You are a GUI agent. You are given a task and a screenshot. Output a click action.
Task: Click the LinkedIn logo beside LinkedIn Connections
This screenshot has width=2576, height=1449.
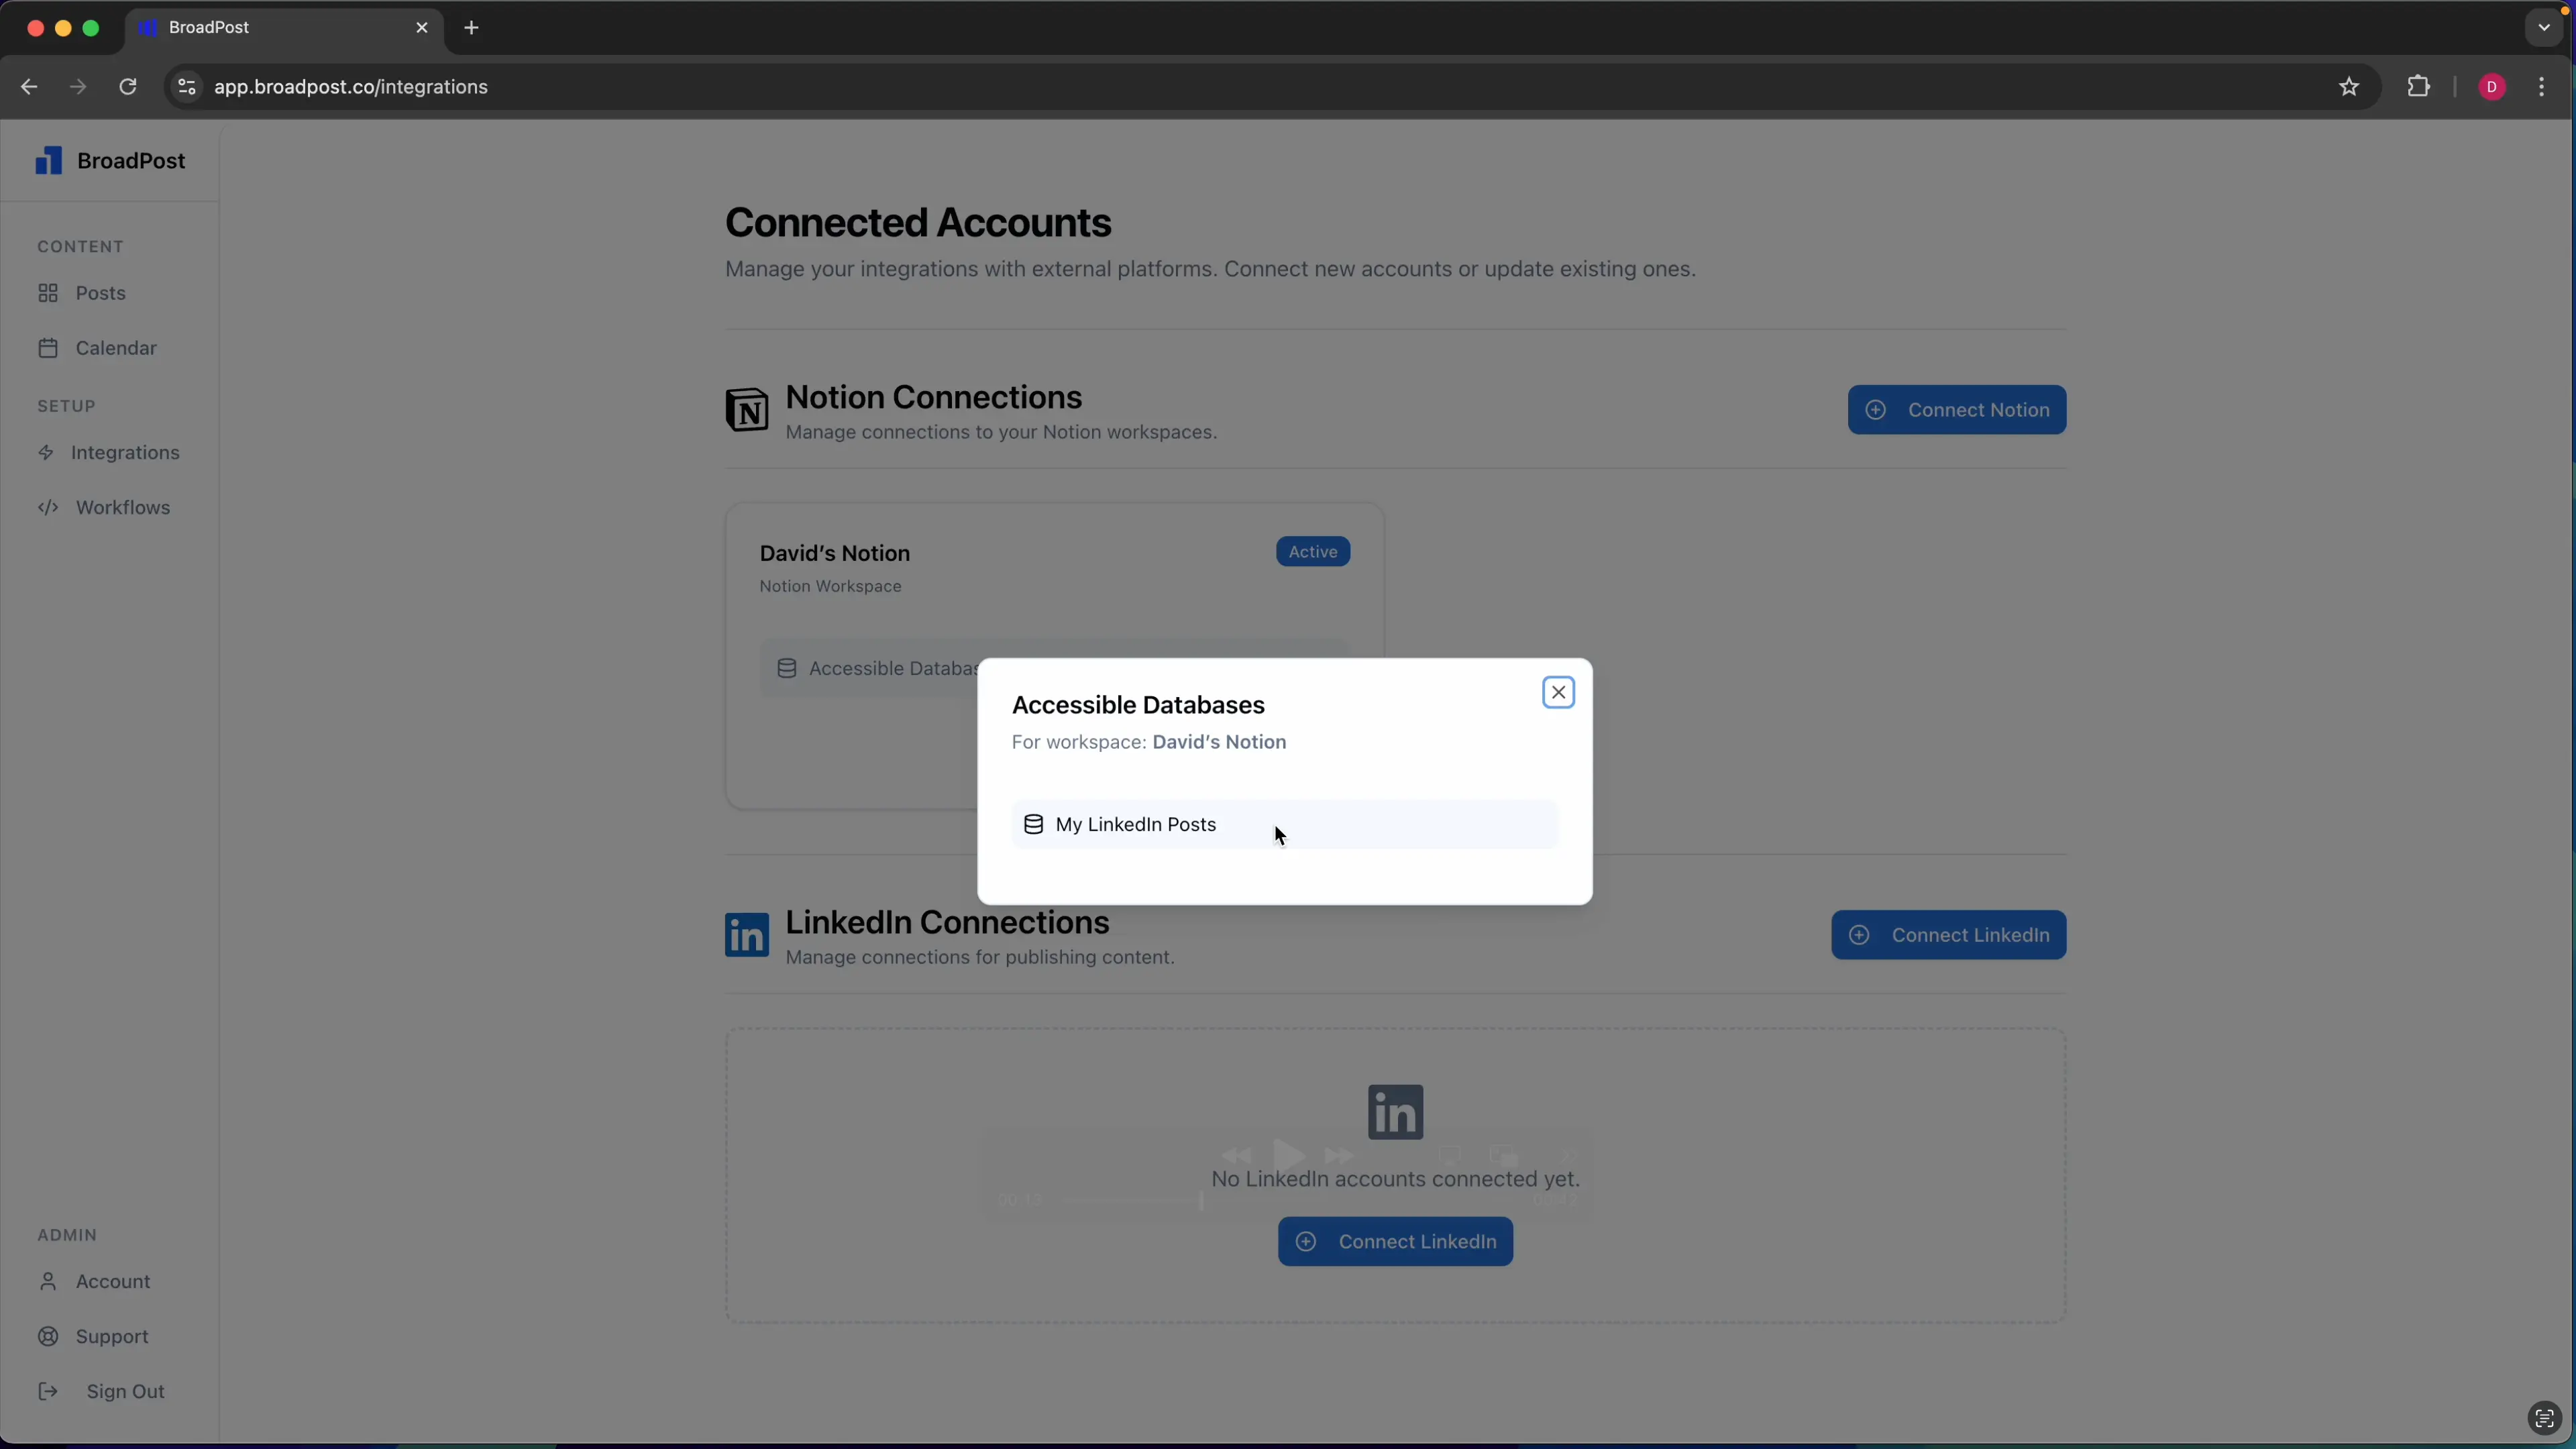[x=748, y=935]
